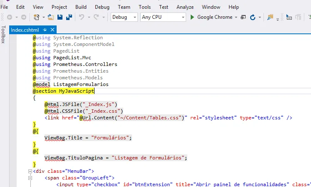
Task: Click the '@Html.CSSFile("_Index.css")' line
Action: coord(84,111)
